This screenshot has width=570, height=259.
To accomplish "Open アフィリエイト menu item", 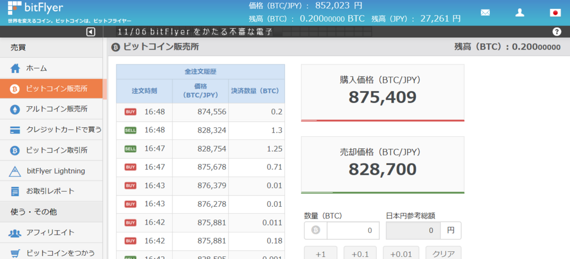I will [x=51, y=232].
